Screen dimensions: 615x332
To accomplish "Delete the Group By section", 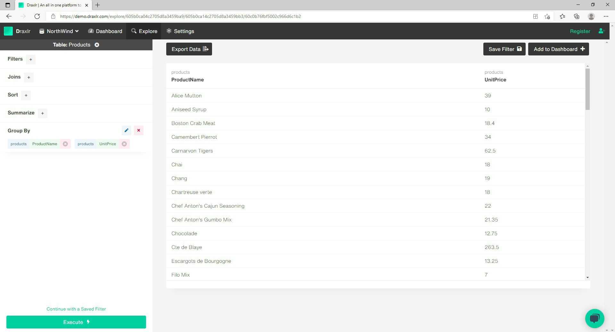I will click(139, 130).
